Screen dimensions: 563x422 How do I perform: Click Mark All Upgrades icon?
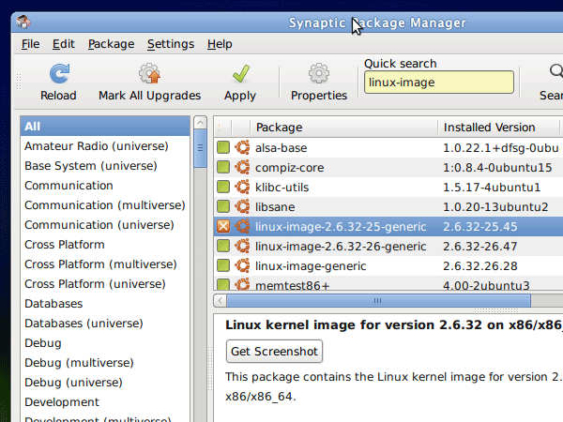(150, 73)
